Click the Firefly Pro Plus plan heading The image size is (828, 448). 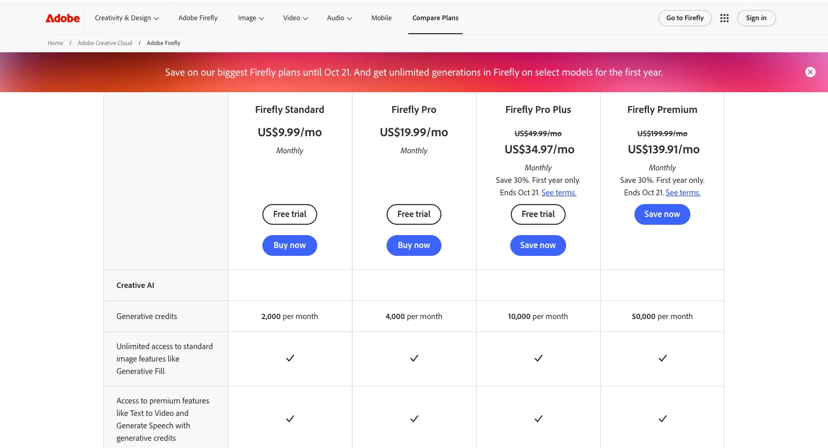pos(538,110)
